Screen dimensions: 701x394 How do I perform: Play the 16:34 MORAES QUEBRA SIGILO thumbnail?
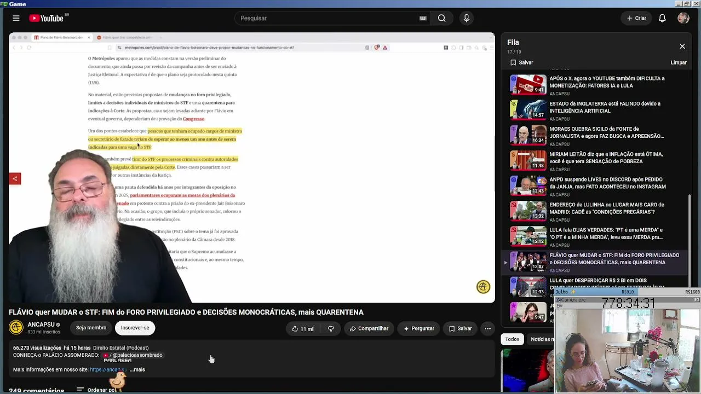pyautogui.click(x=528, y=135)
